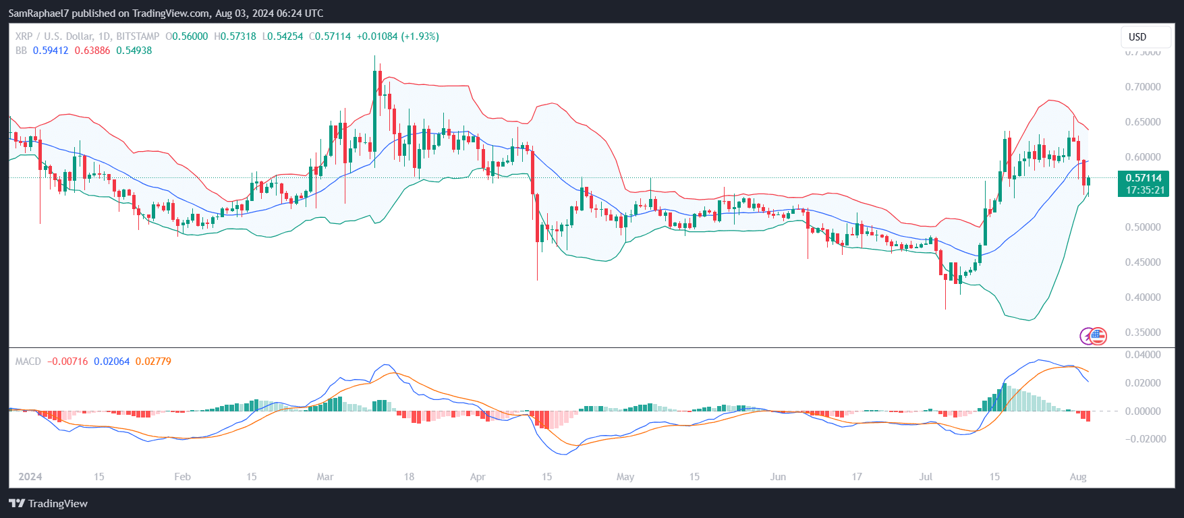
Task: Click the BB value 0.59412
Action: coord(51,51)
